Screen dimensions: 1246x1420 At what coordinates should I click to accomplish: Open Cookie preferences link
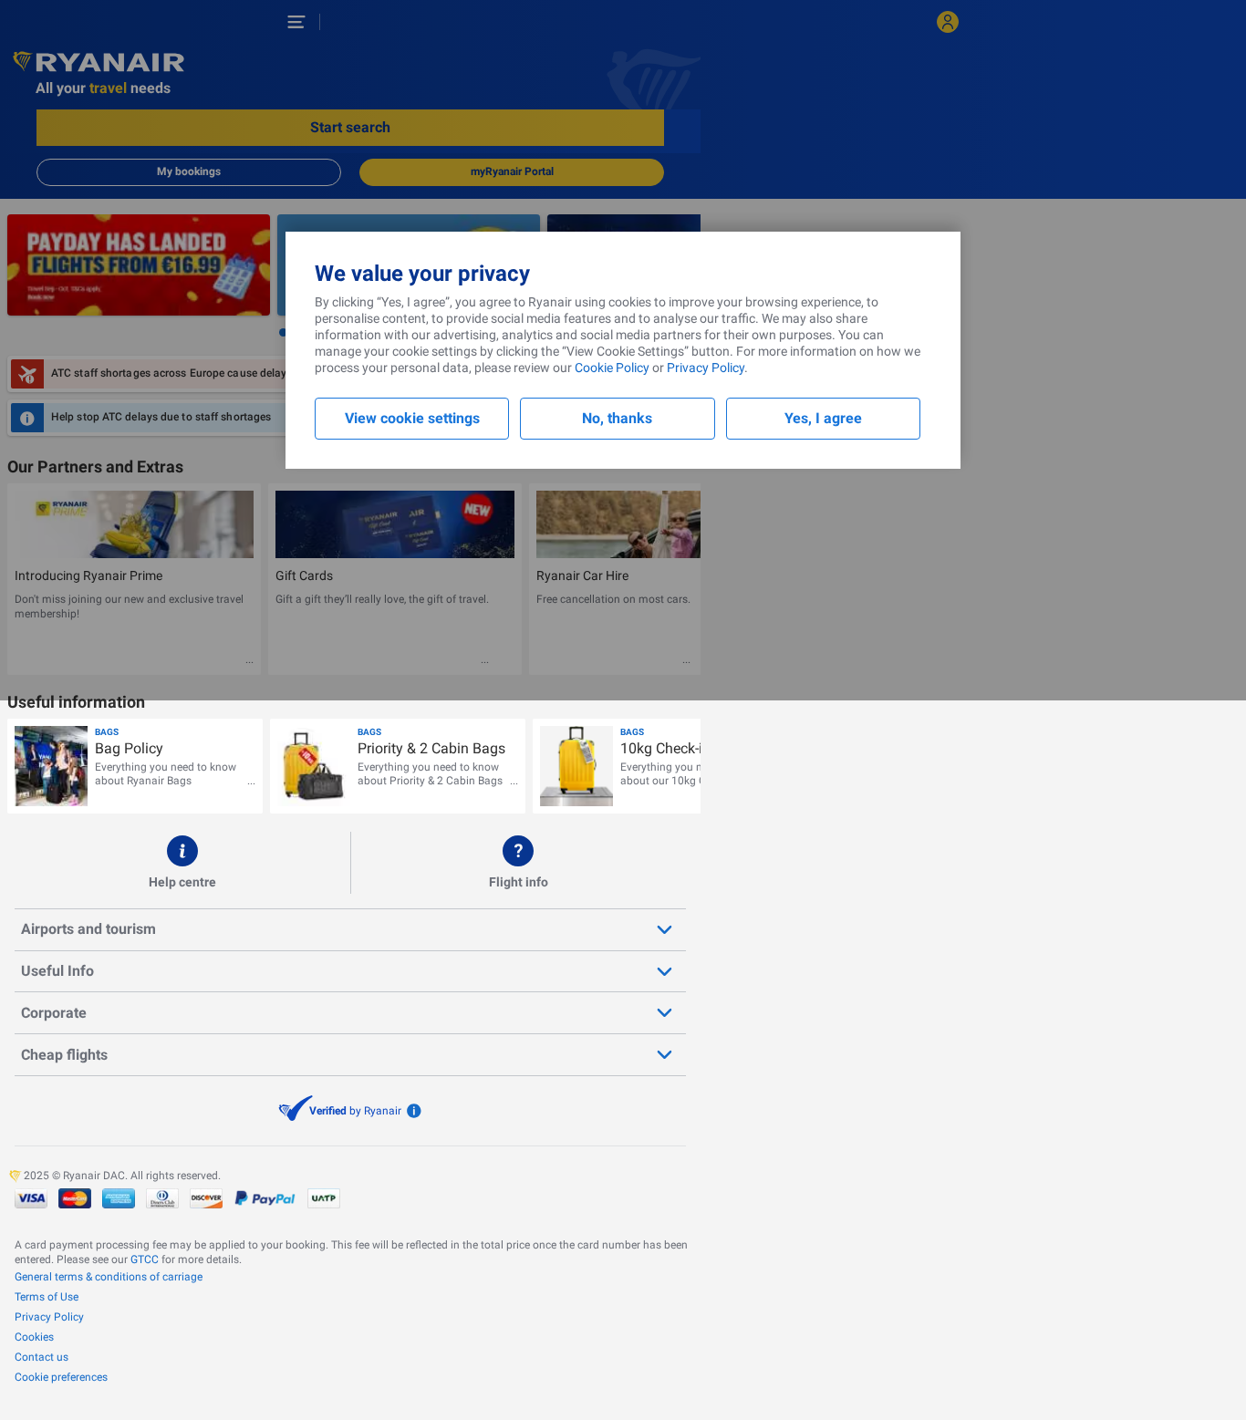(x=61, y=1377)
